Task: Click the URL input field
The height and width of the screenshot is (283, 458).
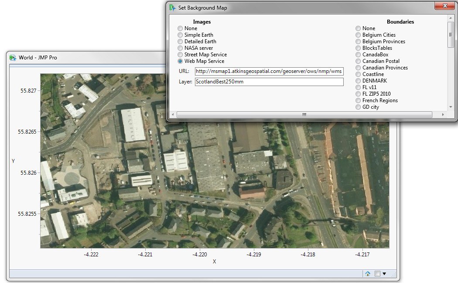Action: click(x=269, y=71)
